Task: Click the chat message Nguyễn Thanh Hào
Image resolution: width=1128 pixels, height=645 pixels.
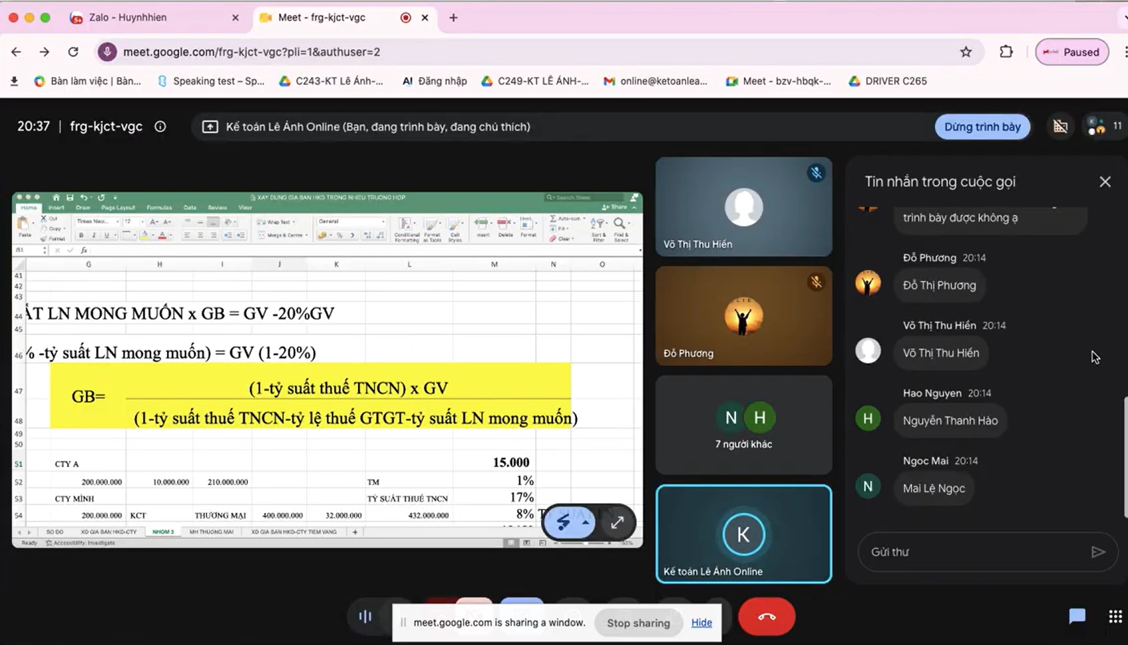Action: coord(950,421)
